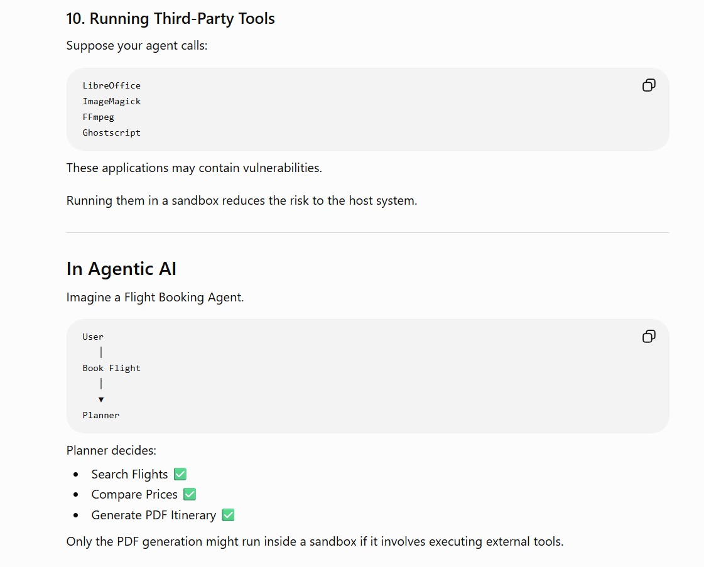
Task: Click 'Book Flight' in the flow diagram
Action: point(111,368)
